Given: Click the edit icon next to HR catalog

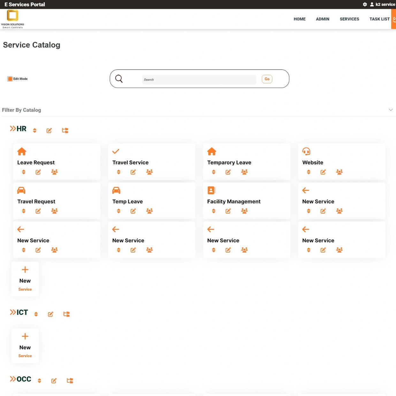Looking at the screenshot, I should 49,131.
